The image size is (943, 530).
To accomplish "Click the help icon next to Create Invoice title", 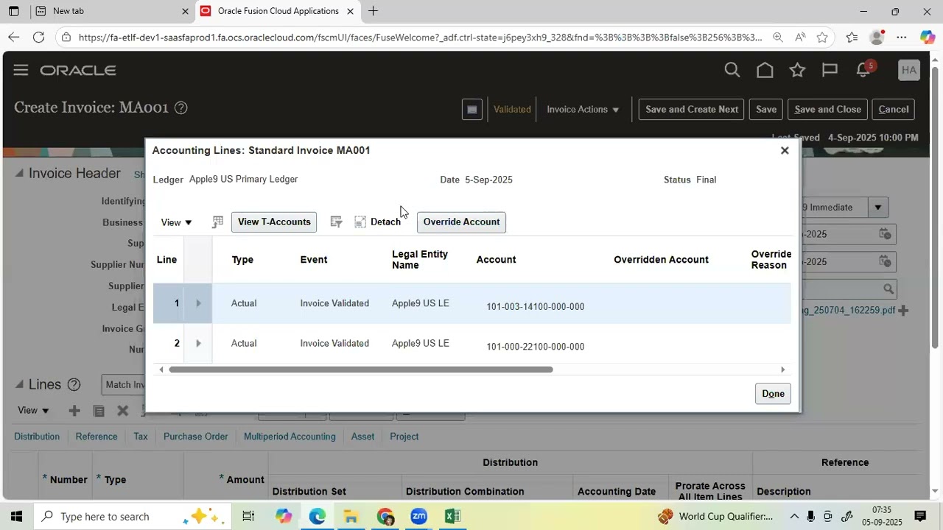I will tap(180, 108).
